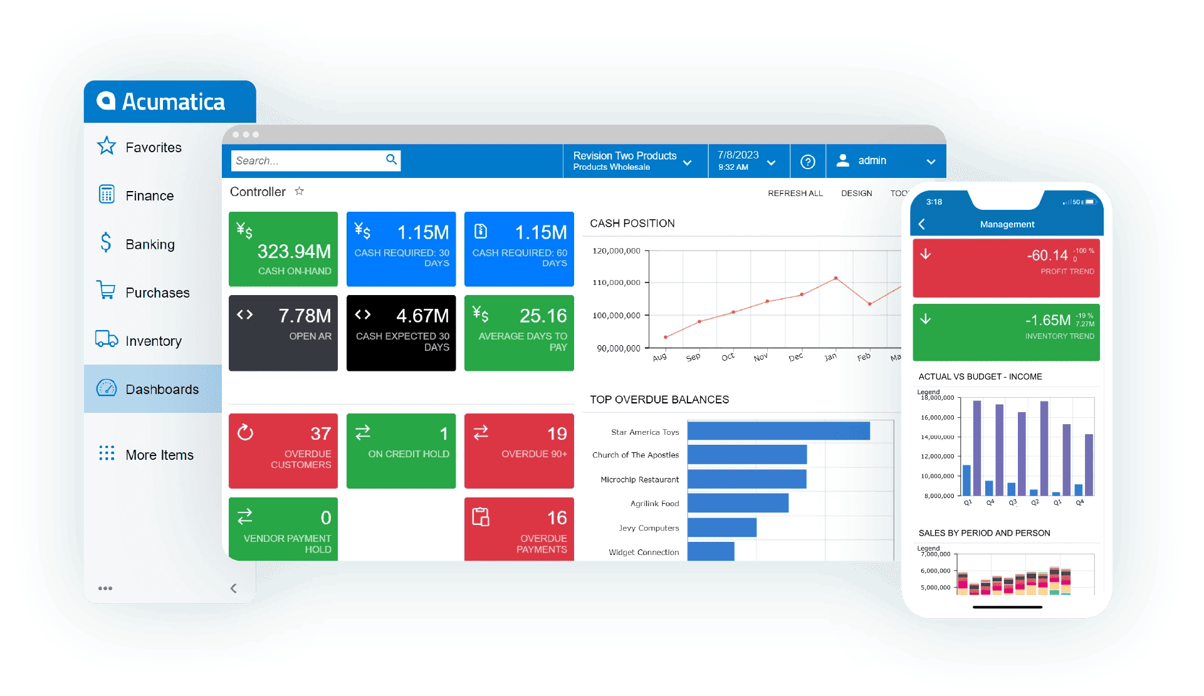Image resolution: width=1204 pixels, height=696 pixels.
Task: Open the help question mark icon
Action: point(808,162)
